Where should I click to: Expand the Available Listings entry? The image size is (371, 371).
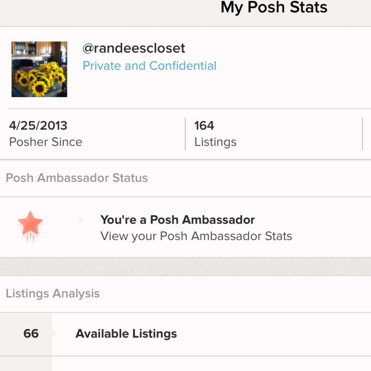[126, 334]
